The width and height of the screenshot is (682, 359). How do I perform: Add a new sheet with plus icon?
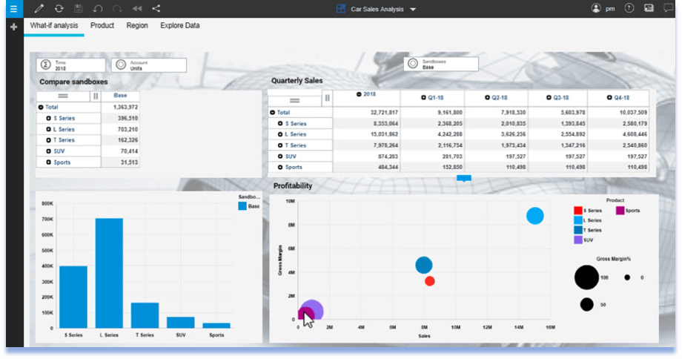click(x=13, y=27)
